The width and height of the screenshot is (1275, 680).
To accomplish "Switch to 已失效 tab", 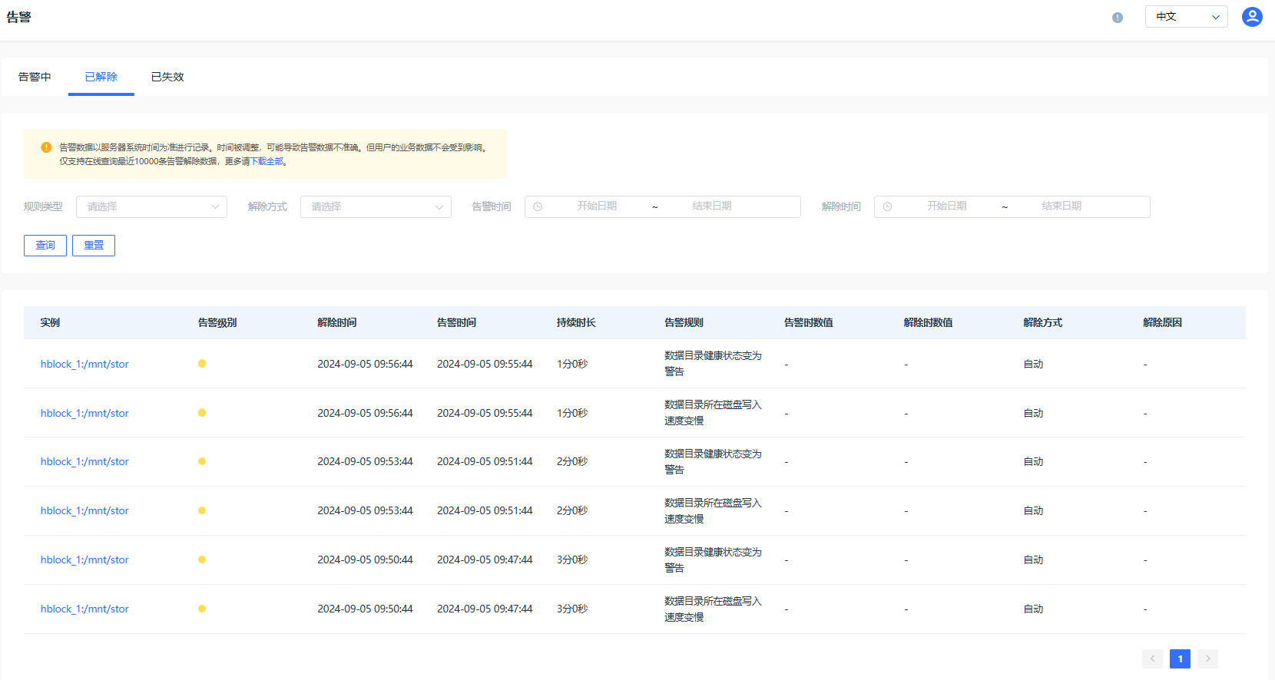I will coord(167,77).
